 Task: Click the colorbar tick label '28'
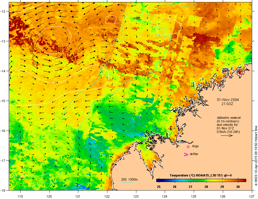[x=206, y=187]
